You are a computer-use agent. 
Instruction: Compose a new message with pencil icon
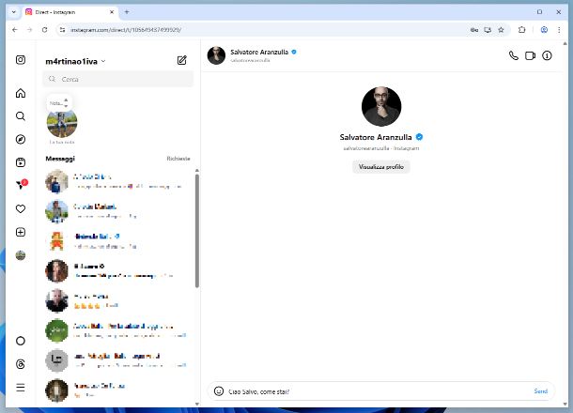click(x=181, y=60)
